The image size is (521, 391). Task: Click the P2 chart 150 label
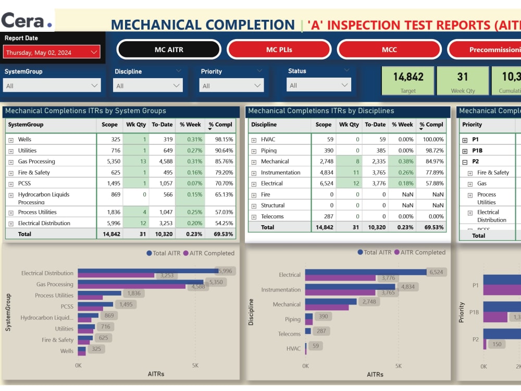point(497,344)
